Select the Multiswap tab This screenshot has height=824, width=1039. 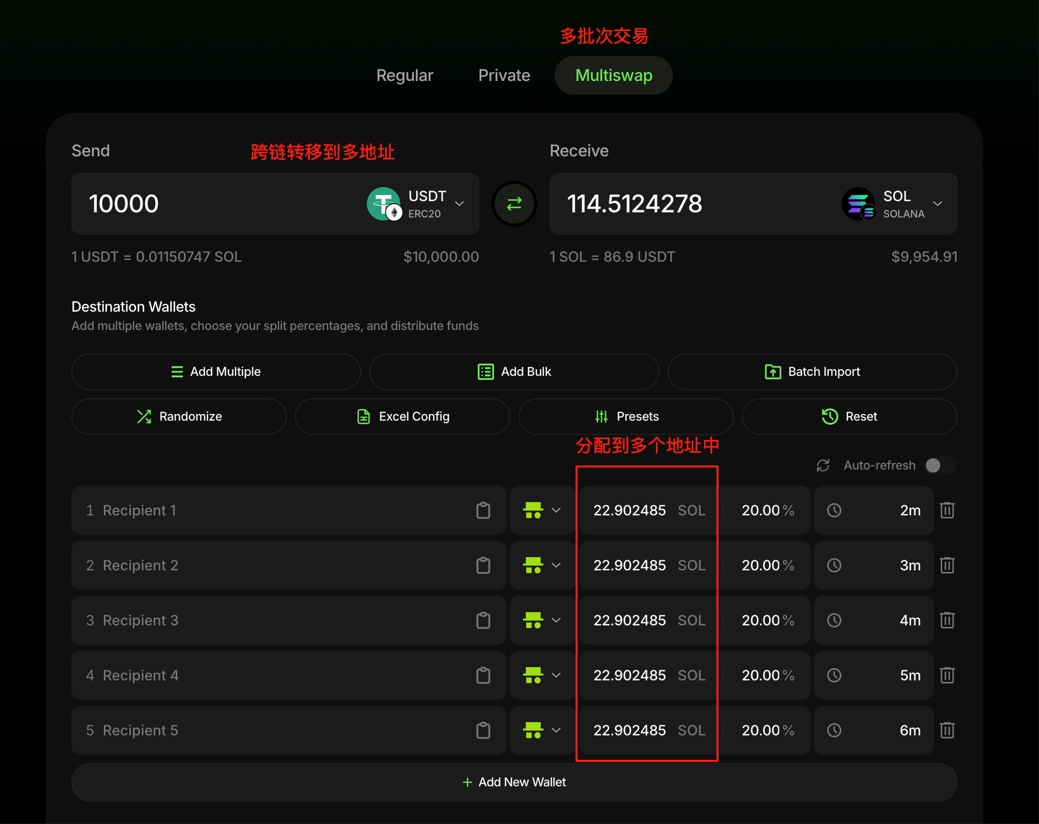point(613,75)
